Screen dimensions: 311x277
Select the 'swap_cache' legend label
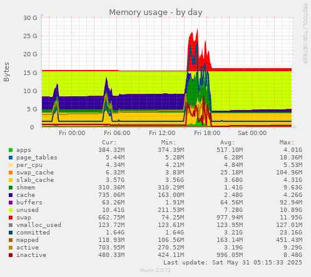[35, 173]
